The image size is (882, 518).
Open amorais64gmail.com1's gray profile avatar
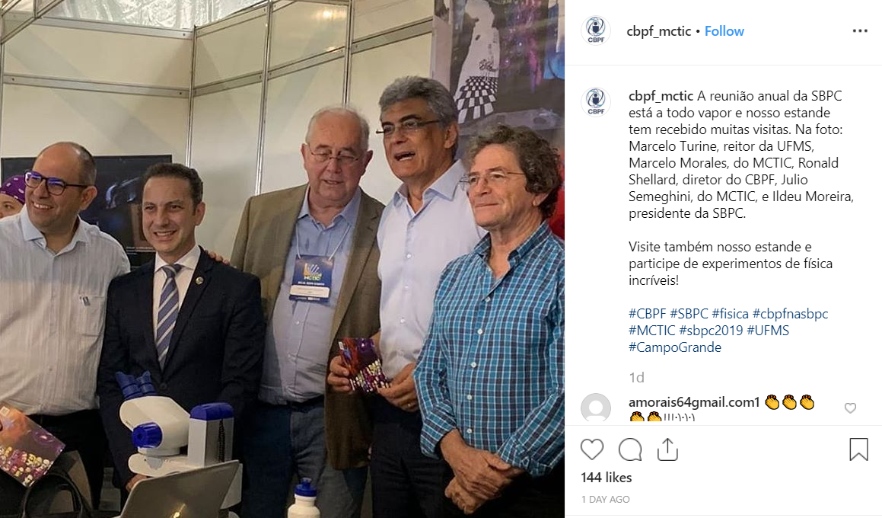596,408
